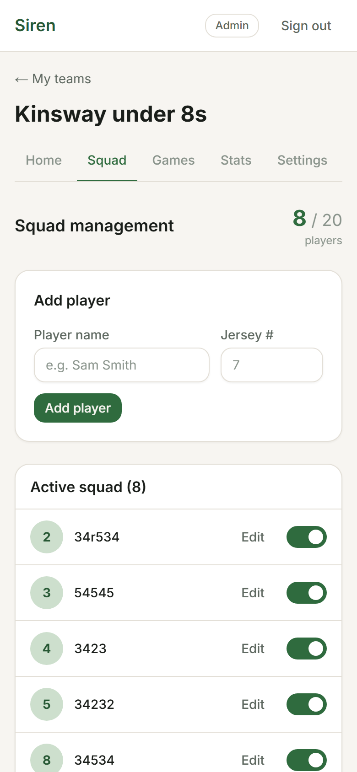Go back to My teams
This screenshot has height=772, width=357.
53,79
